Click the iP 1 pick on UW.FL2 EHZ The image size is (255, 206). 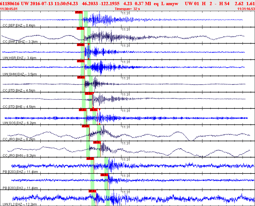tap(92, 191)
